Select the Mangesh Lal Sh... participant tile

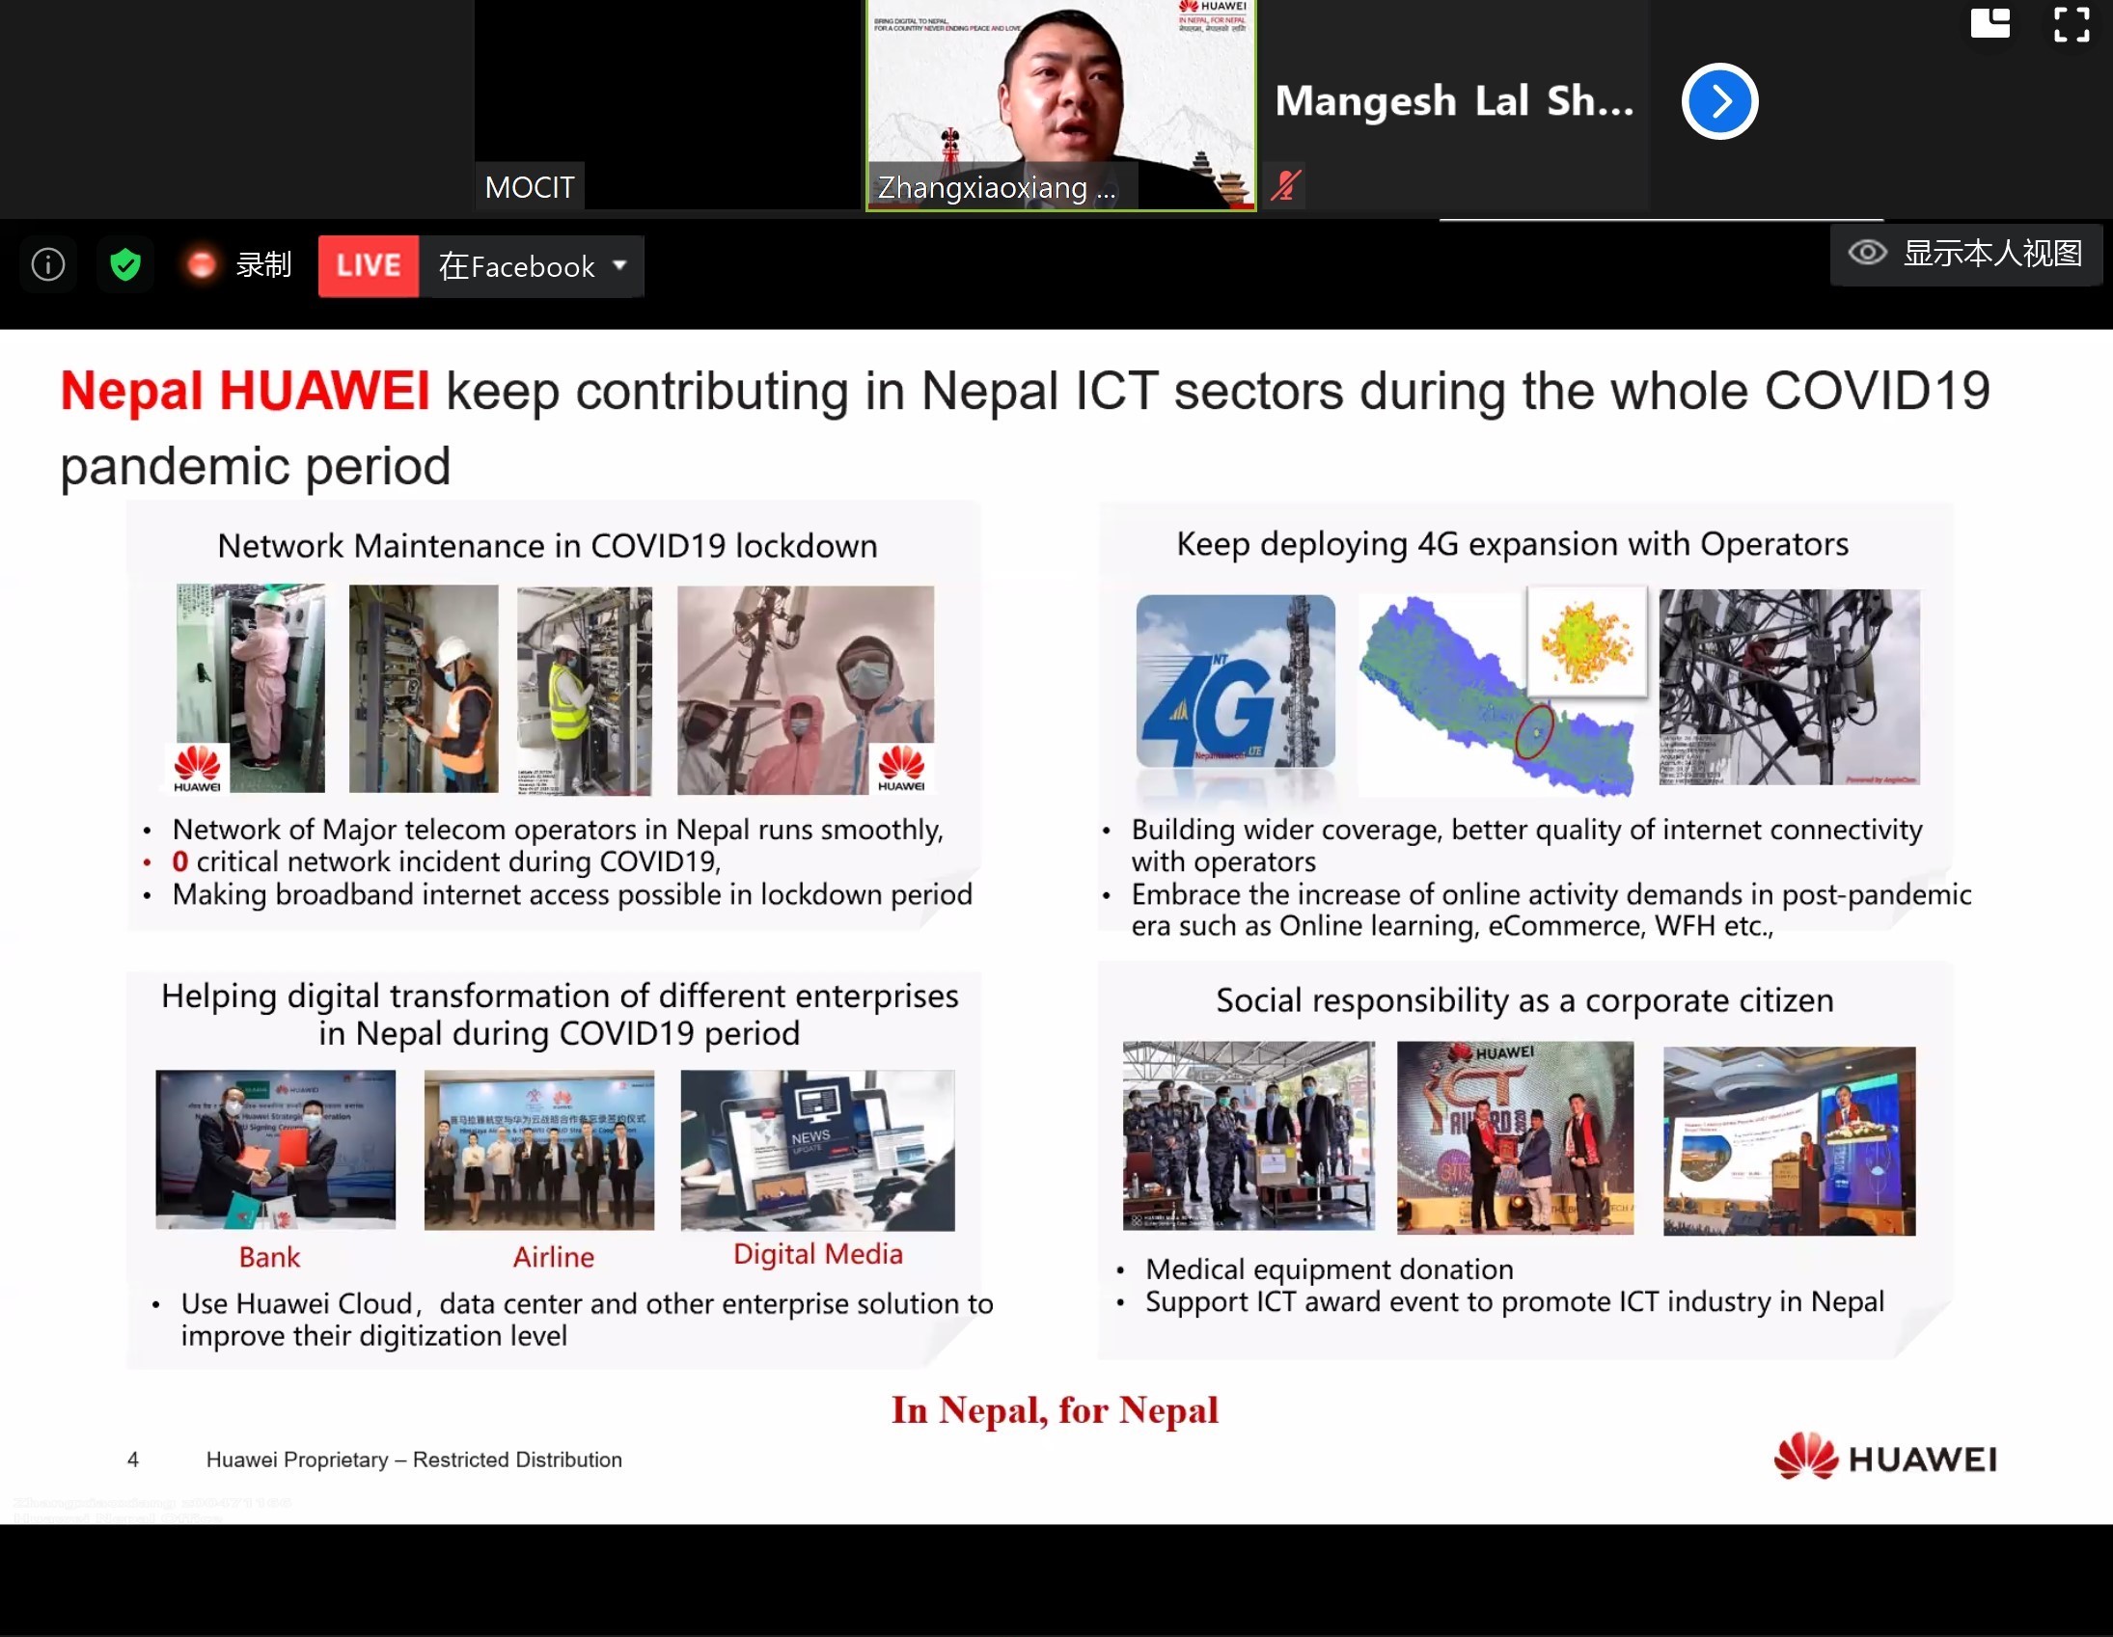[x=1453, y=102]
